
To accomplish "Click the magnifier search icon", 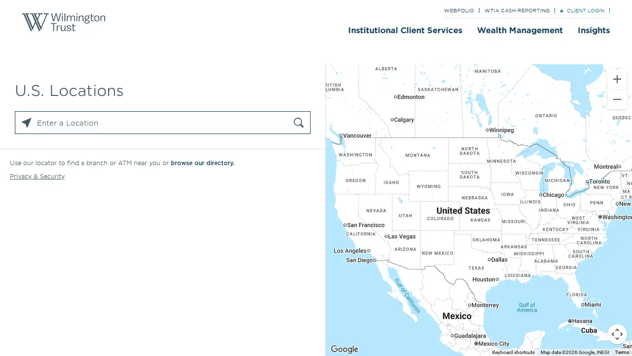I will pyautogui.click(x=299, y=123).
